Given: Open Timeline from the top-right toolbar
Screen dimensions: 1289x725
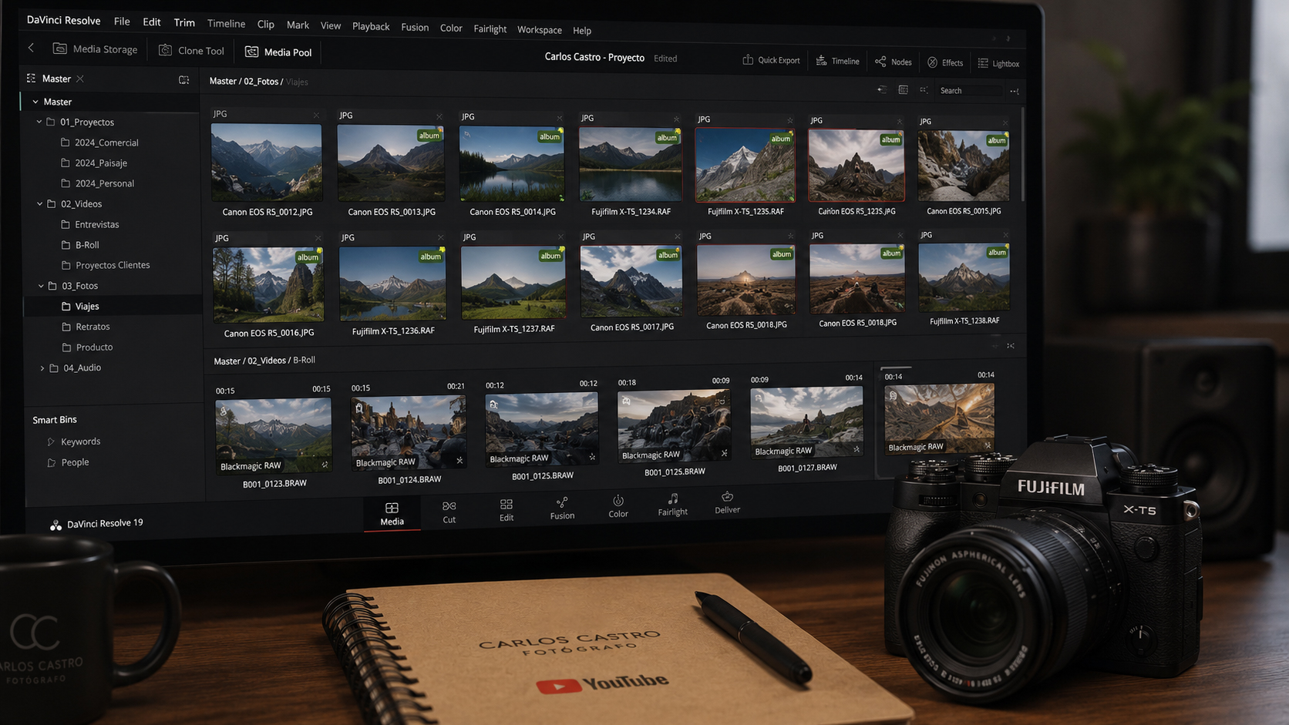Looking at the screenshot, I should pos(837,61).
